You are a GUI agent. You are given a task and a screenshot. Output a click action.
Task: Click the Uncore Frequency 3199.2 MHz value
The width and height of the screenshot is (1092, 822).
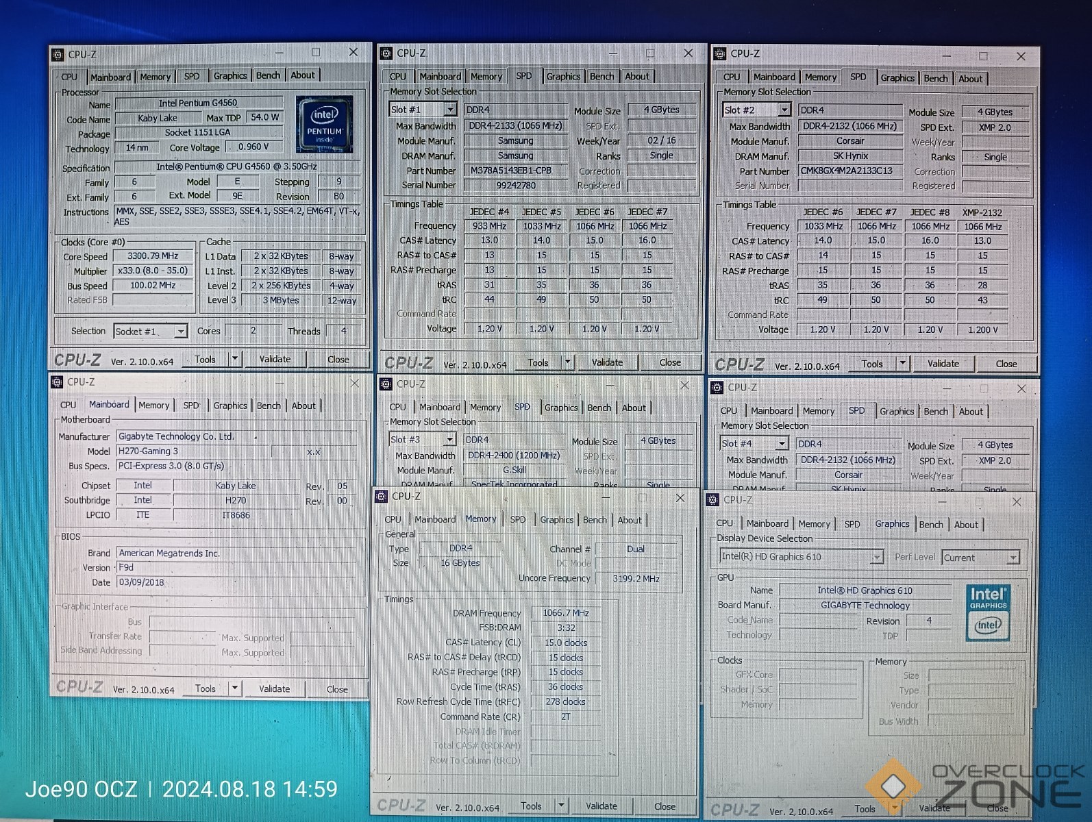(x=636, y=578)
